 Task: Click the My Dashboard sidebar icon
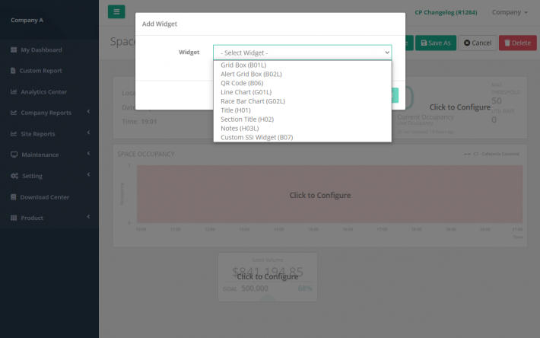click(14, 50)
